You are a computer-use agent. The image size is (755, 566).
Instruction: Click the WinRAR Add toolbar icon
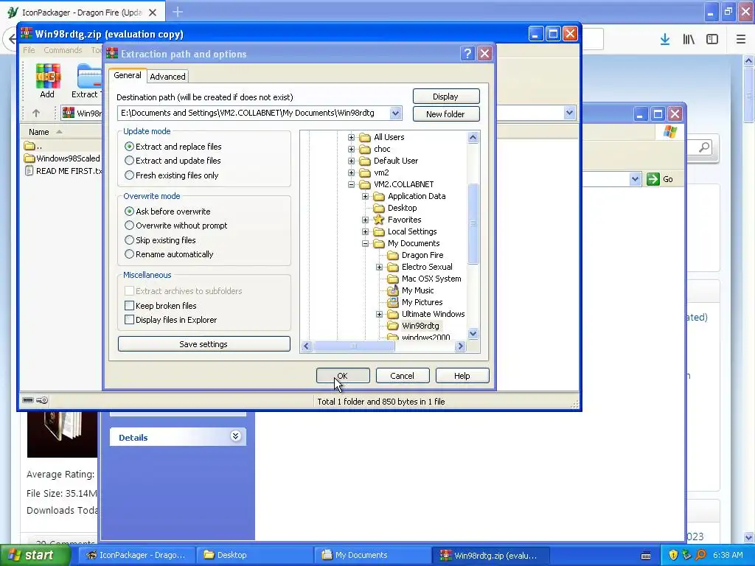coord(48,80)
